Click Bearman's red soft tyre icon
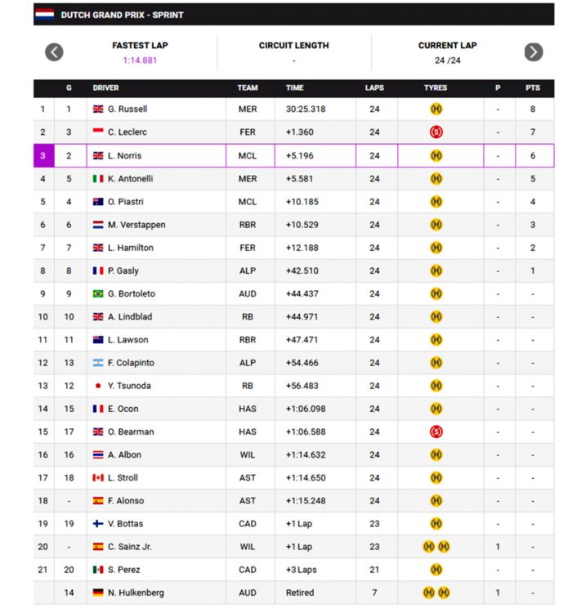Image resolution: width=577 pixels, height=613 pixels. click(x=436, y=432)
